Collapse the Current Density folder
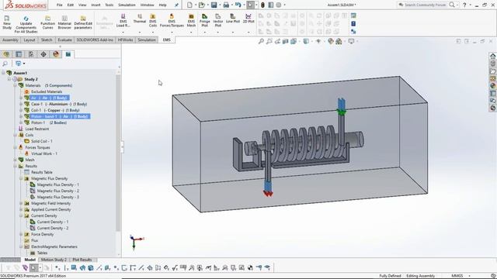The height and width of the screenshot is (279, 497). point(21,215)
